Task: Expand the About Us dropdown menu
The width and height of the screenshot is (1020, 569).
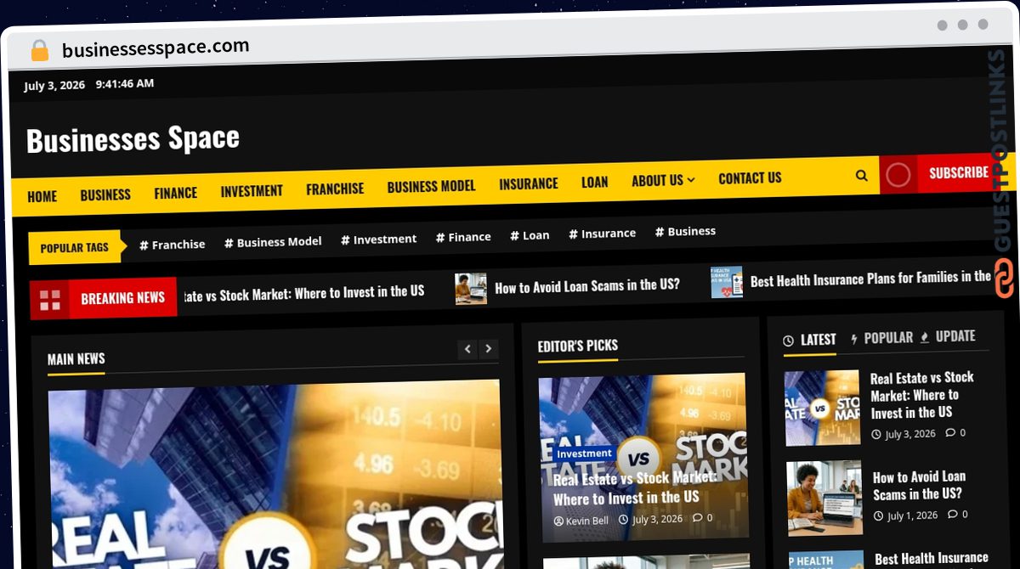Action: pos(663,180)
